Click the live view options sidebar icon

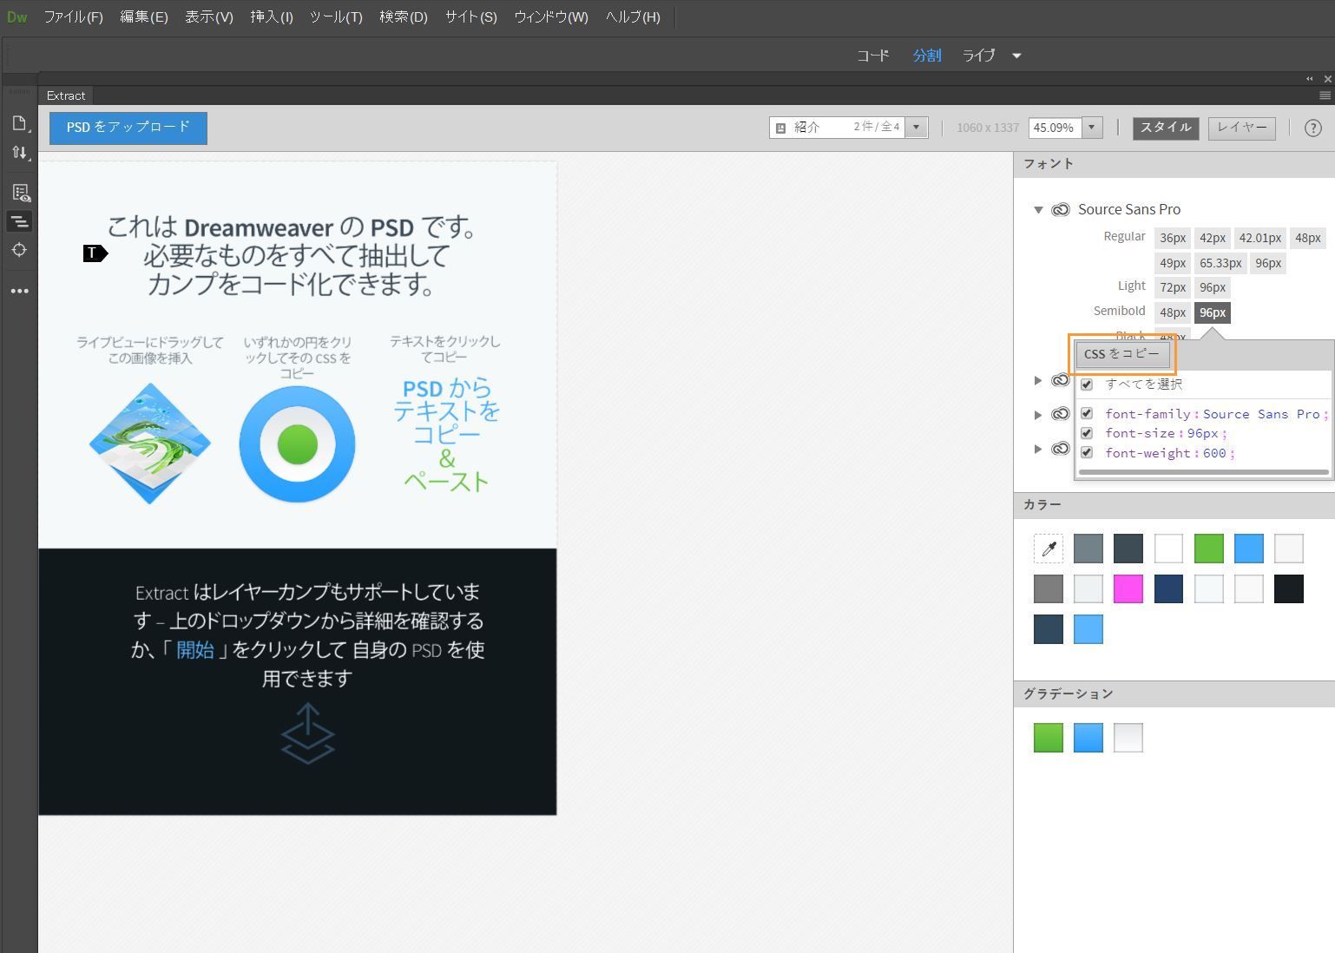click(20, 192)
